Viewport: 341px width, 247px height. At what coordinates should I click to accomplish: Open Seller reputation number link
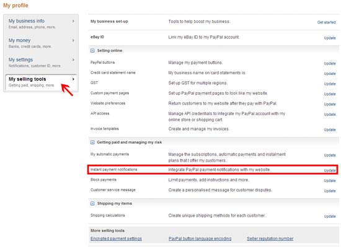click(270, 238)
